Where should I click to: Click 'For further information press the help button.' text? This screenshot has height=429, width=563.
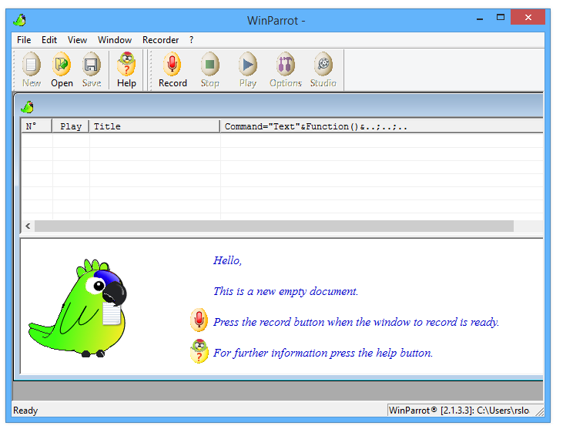coord(323,353)
